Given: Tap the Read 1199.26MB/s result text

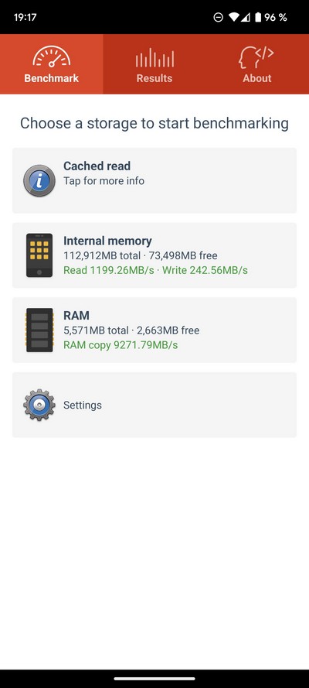Looking at the screenshot, I should click(x=109, y=270).
